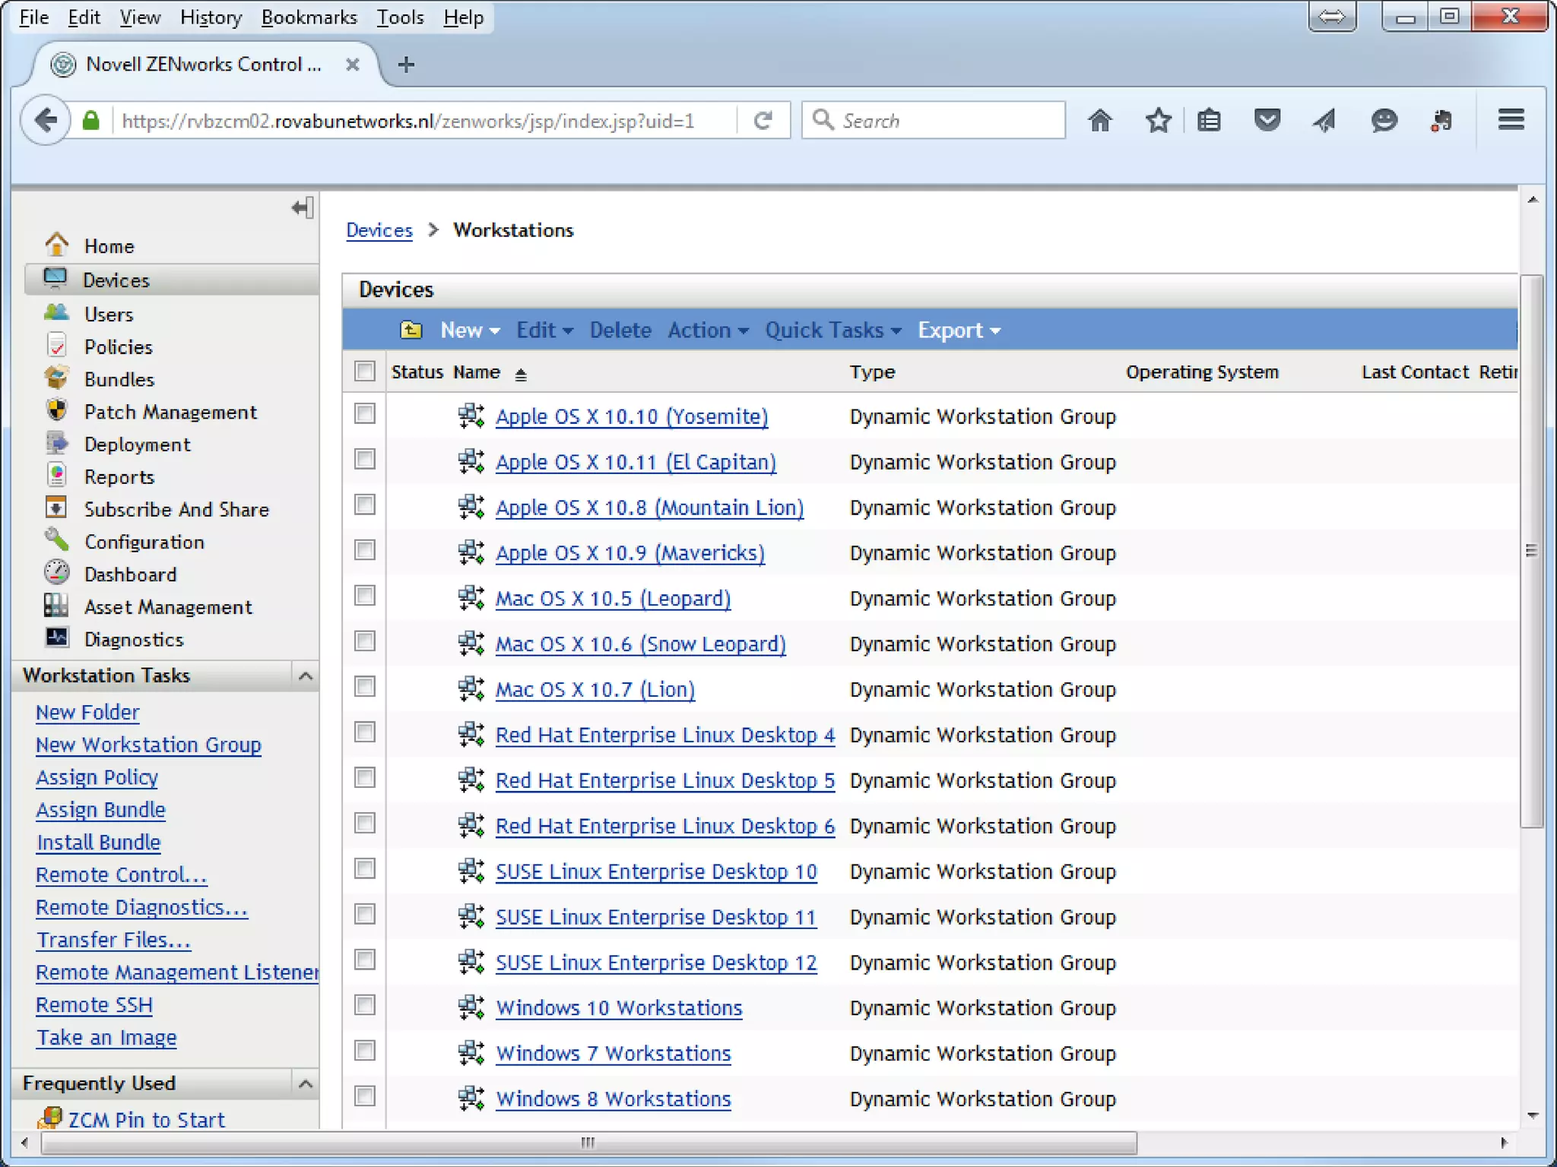Click group icon beside Windows 10 Workstations

pyautogui.click(x=471, y=1007)
